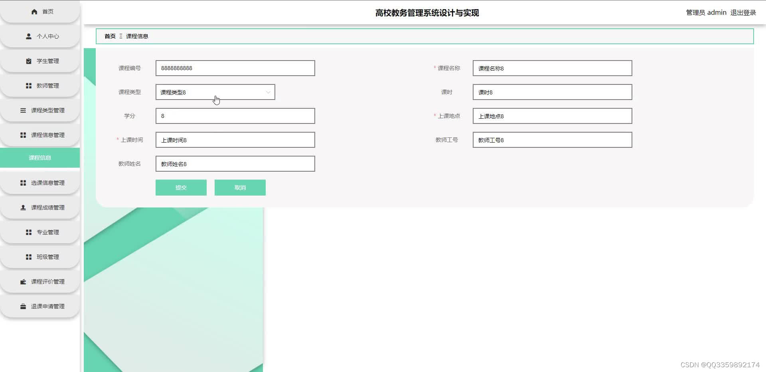Click the 学生管理 clipboard icon

[29, 61]
